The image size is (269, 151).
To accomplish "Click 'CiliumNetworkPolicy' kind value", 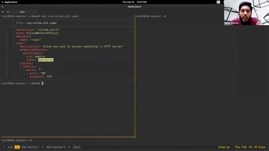I will 42,33.
